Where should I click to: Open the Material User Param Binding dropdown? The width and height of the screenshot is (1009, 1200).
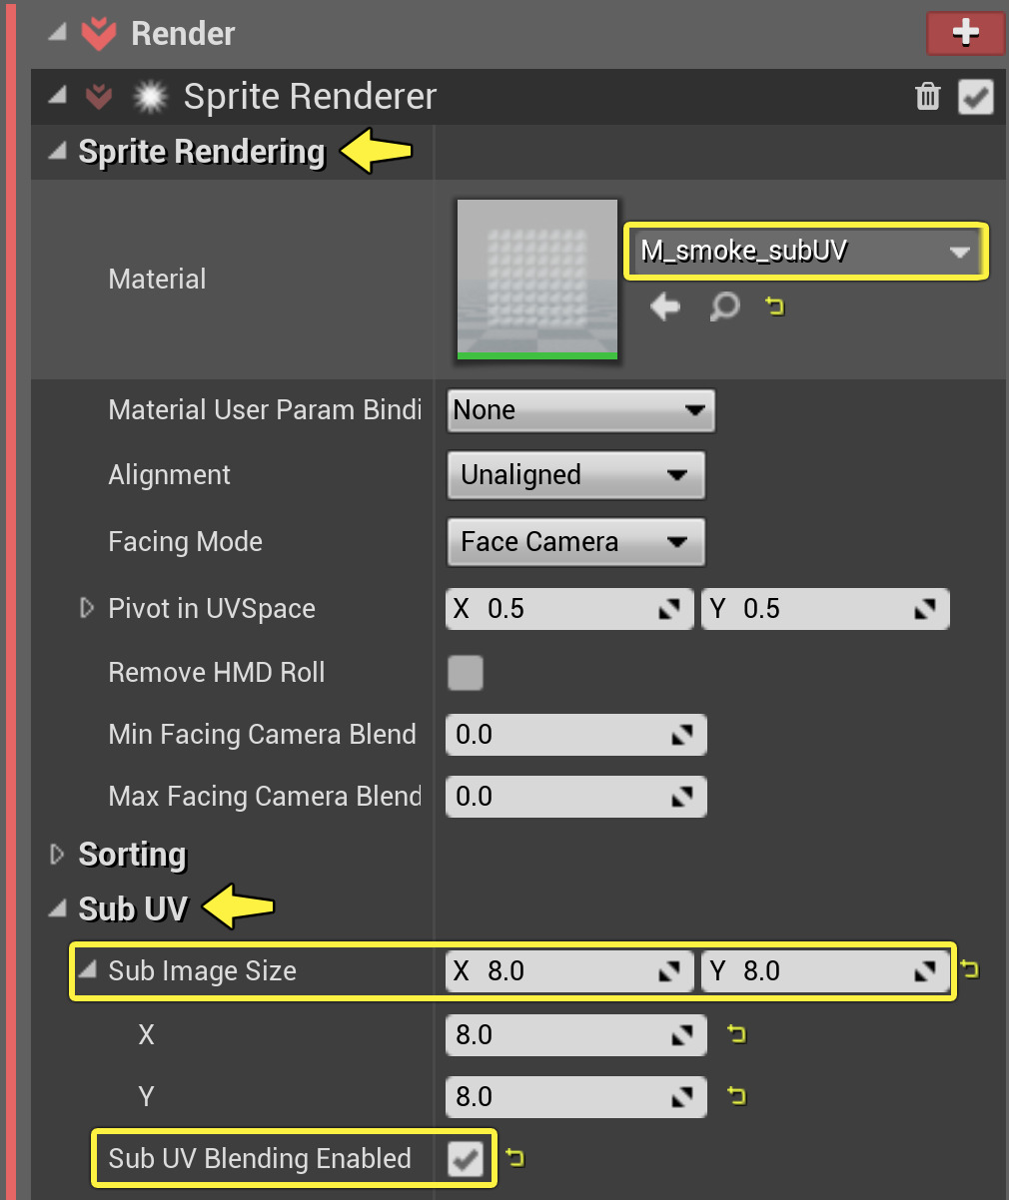pos(580,410)
